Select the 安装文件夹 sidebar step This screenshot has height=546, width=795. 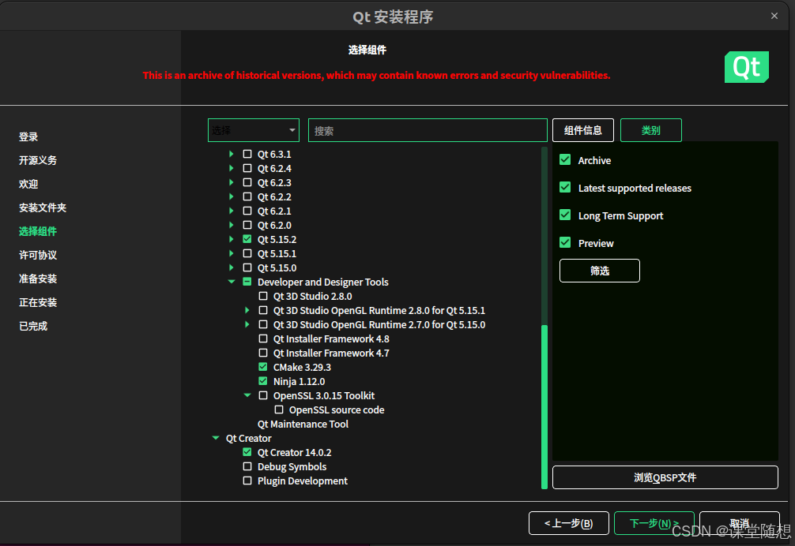tap(43, 208)
